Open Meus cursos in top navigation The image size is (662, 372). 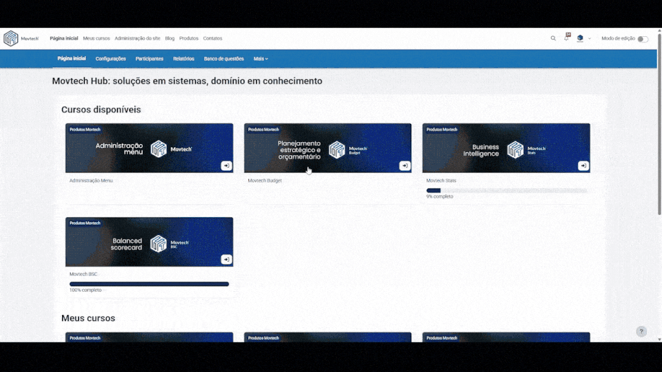tap(96, 39)
